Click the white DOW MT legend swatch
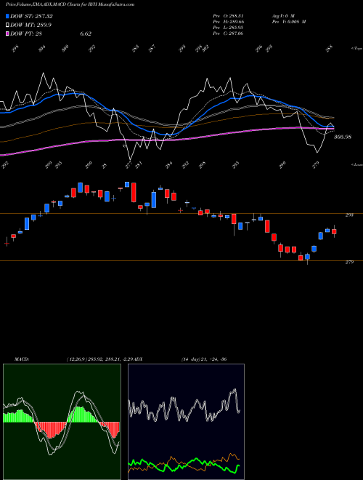 [7, 25]
